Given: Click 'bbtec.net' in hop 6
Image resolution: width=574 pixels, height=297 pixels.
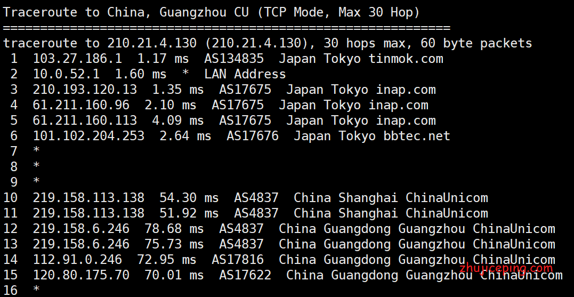Looking at the screenshot, I should tap(417, 136).
